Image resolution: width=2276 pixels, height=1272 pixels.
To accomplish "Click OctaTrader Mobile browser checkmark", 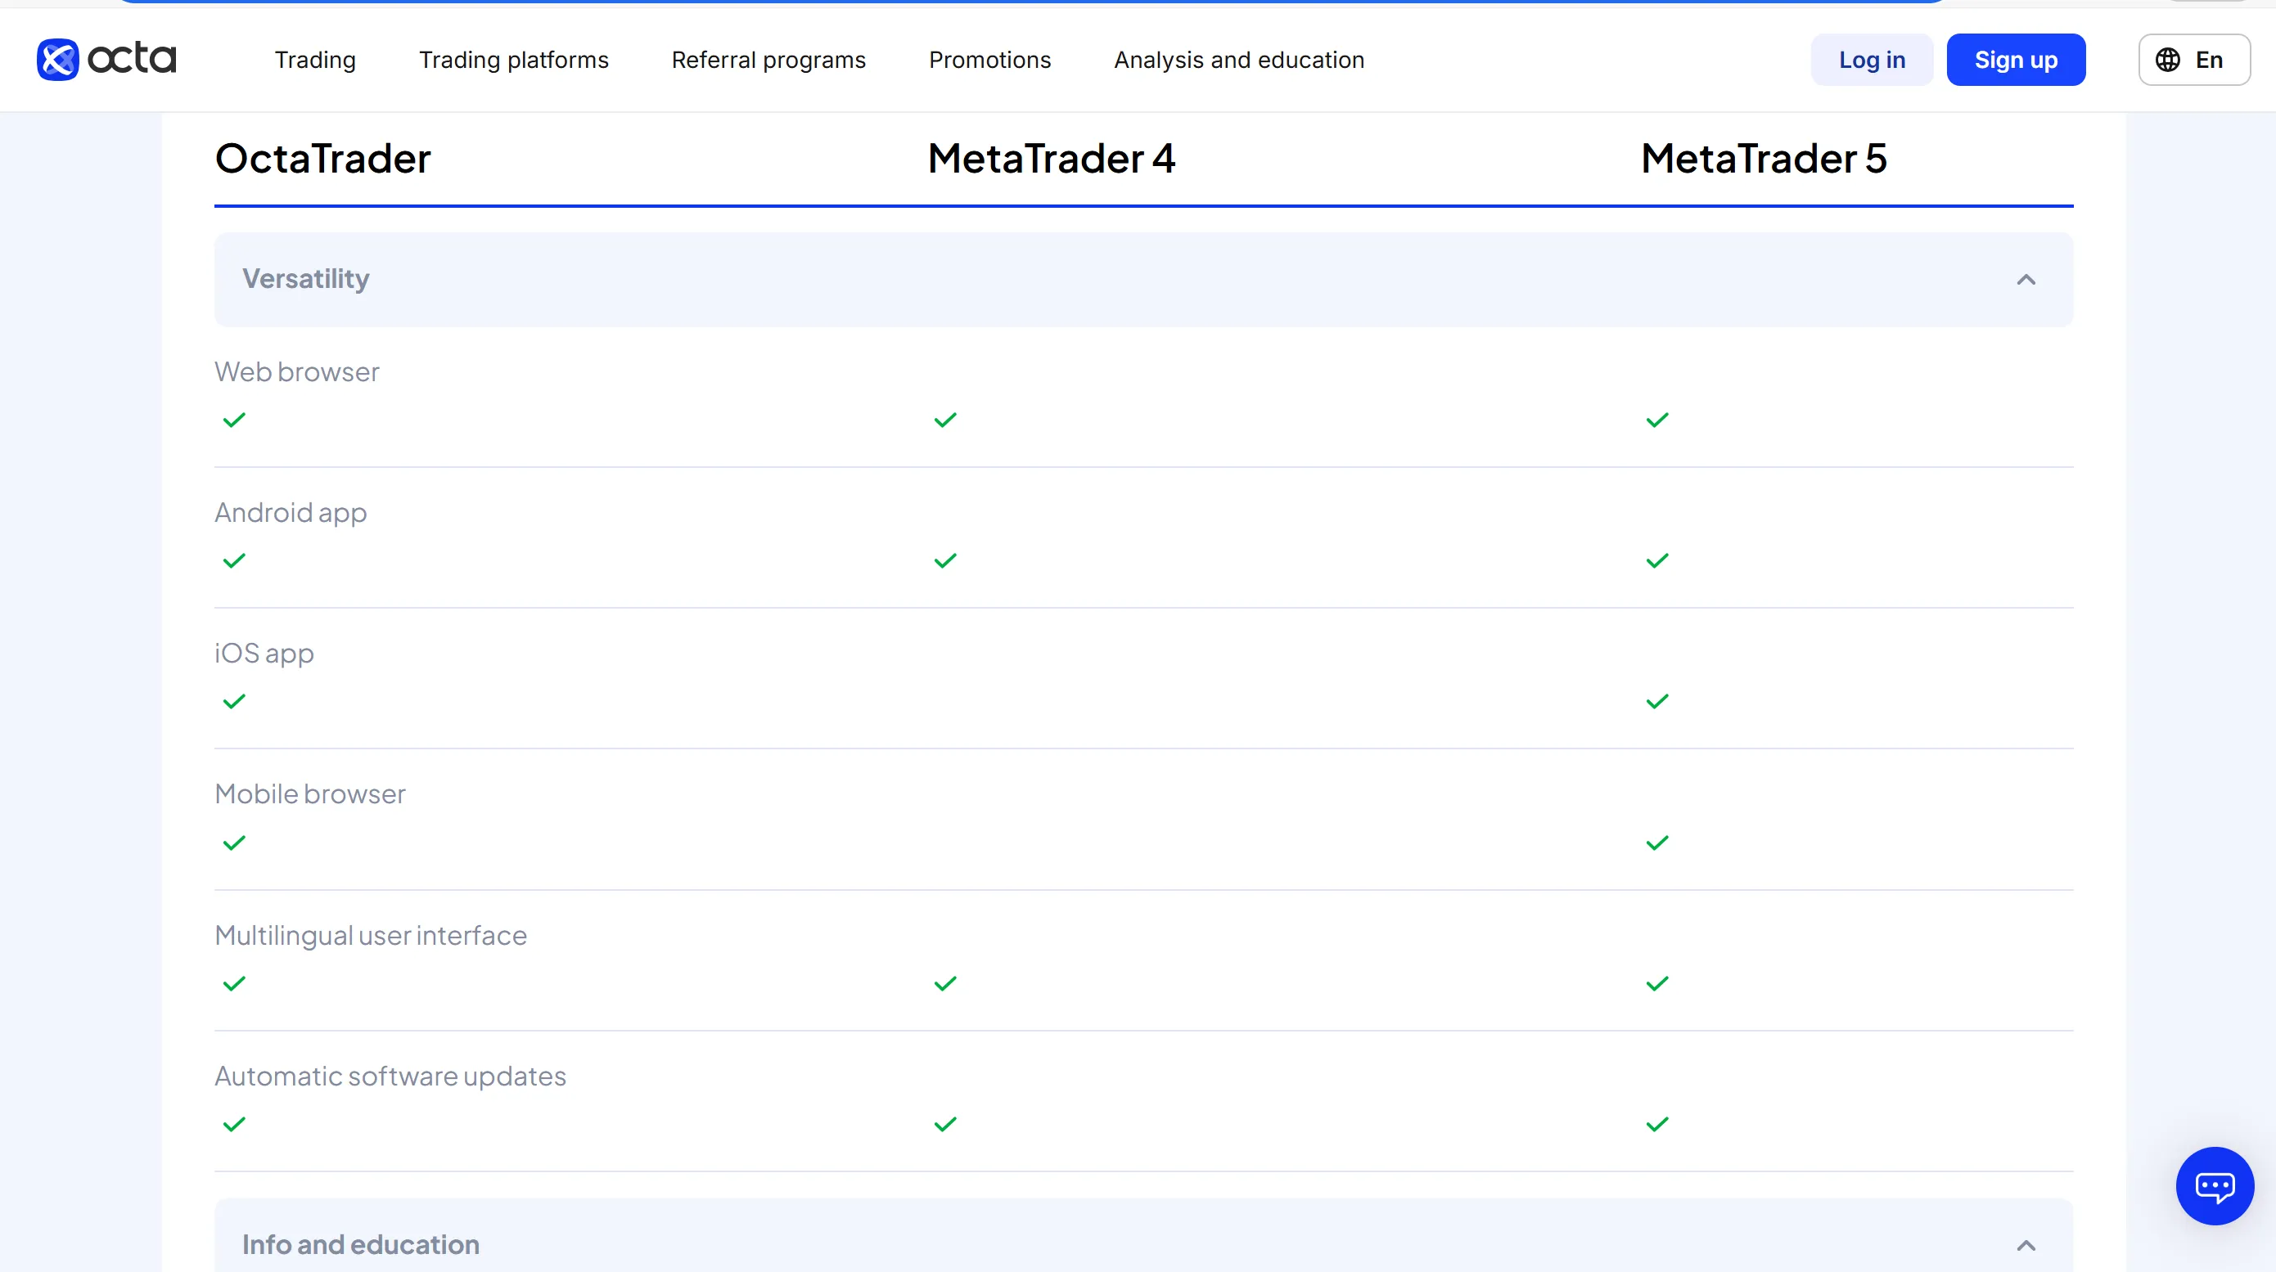I will pos(234,843).
